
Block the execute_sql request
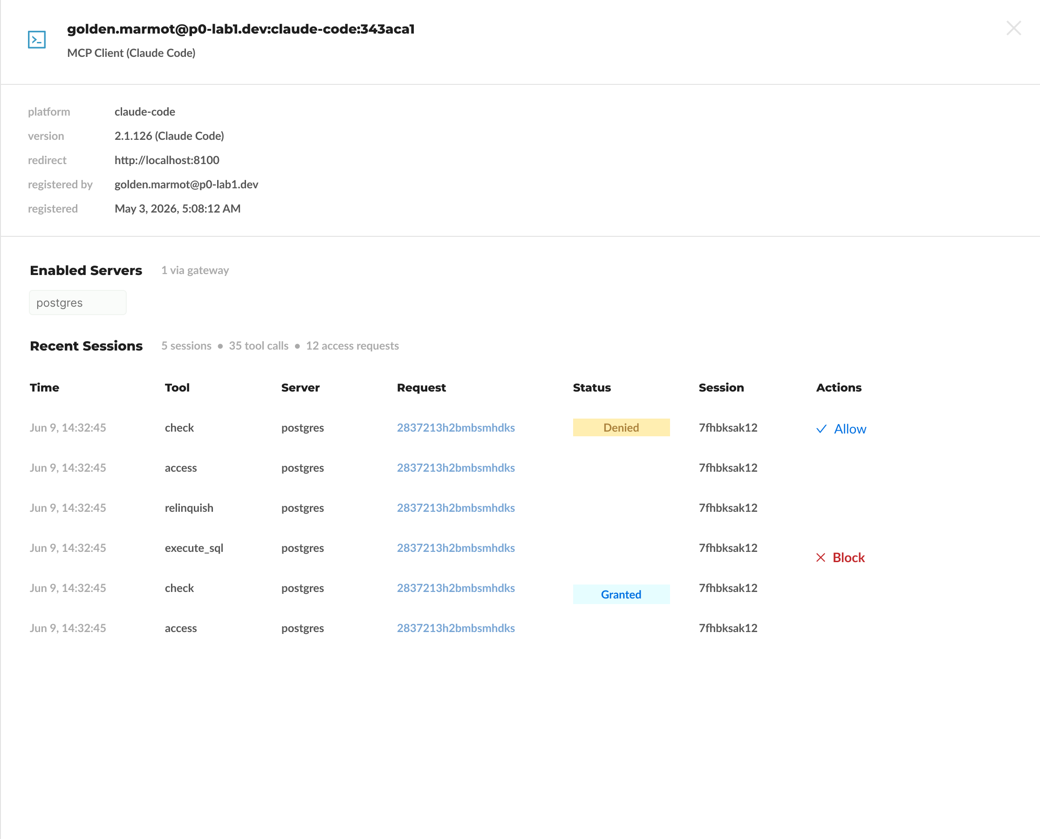(x=841, y=558)
